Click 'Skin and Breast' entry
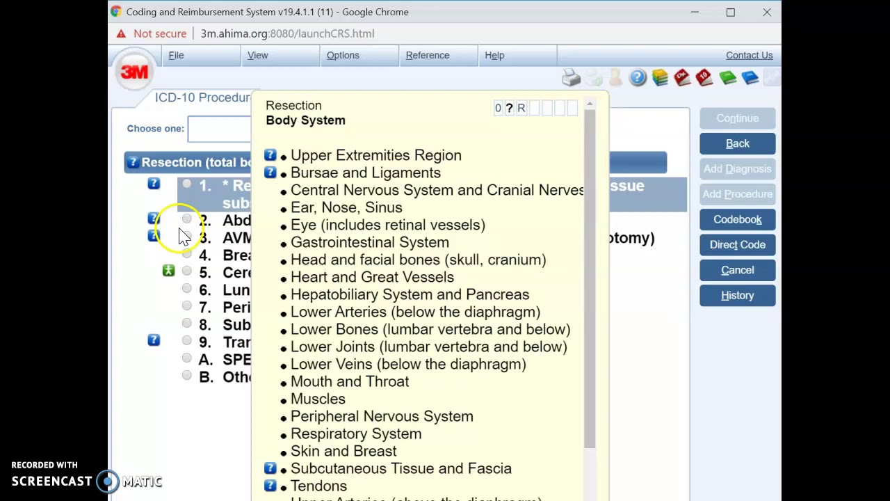This screenshot has width=890, height=501. pos(343,451)
